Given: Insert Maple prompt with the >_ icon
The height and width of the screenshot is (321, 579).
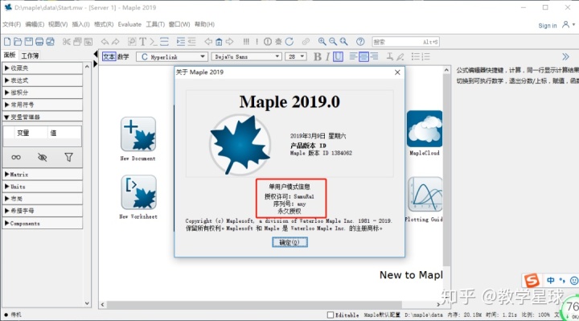Looking at the screenshot, I should [154, 41].
